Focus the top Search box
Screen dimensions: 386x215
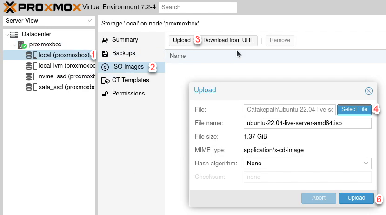coord(197,7)
